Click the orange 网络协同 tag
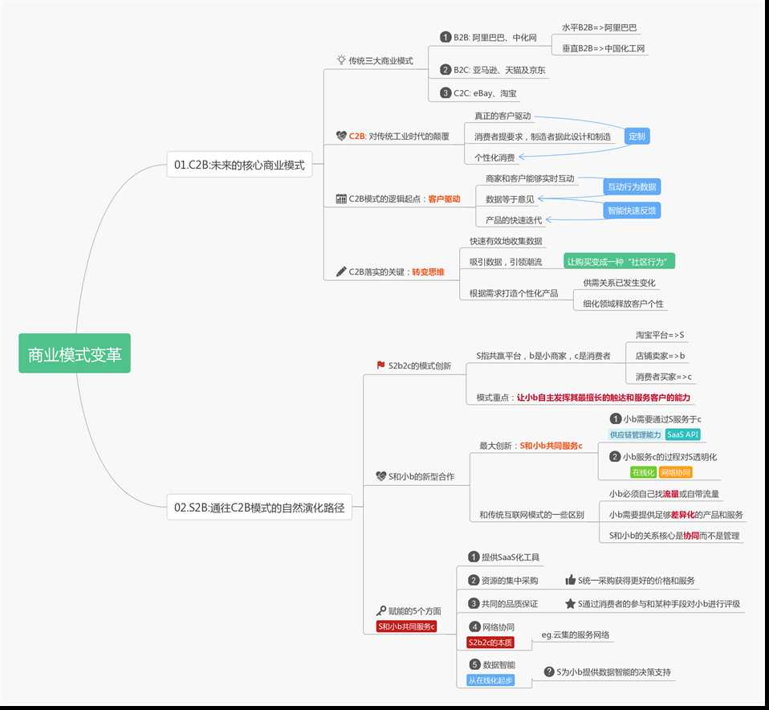This screenshot has width=769, height=710. [x=675, y=472]
